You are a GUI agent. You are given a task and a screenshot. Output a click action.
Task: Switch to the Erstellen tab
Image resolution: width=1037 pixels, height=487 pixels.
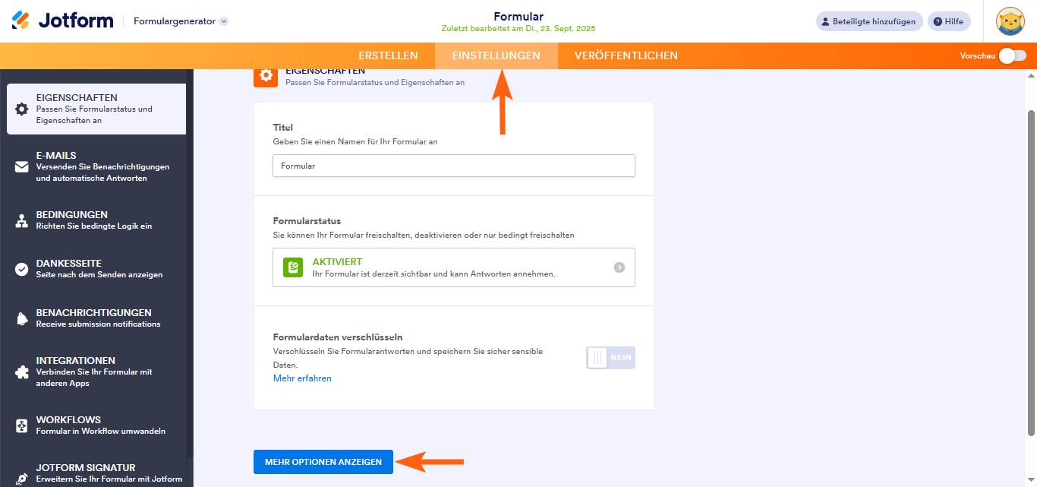388,55
